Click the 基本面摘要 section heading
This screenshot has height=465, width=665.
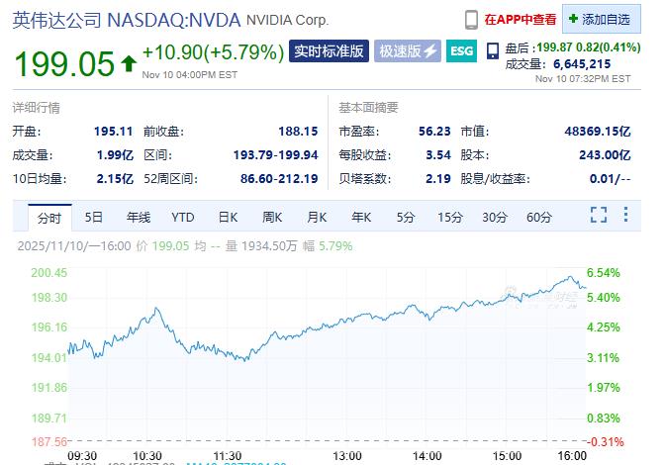(x=368, y=108)
